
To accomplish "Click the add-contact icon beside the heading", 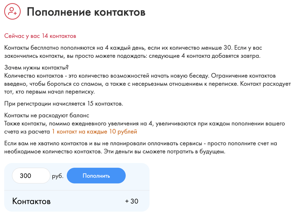I will 12,11.
